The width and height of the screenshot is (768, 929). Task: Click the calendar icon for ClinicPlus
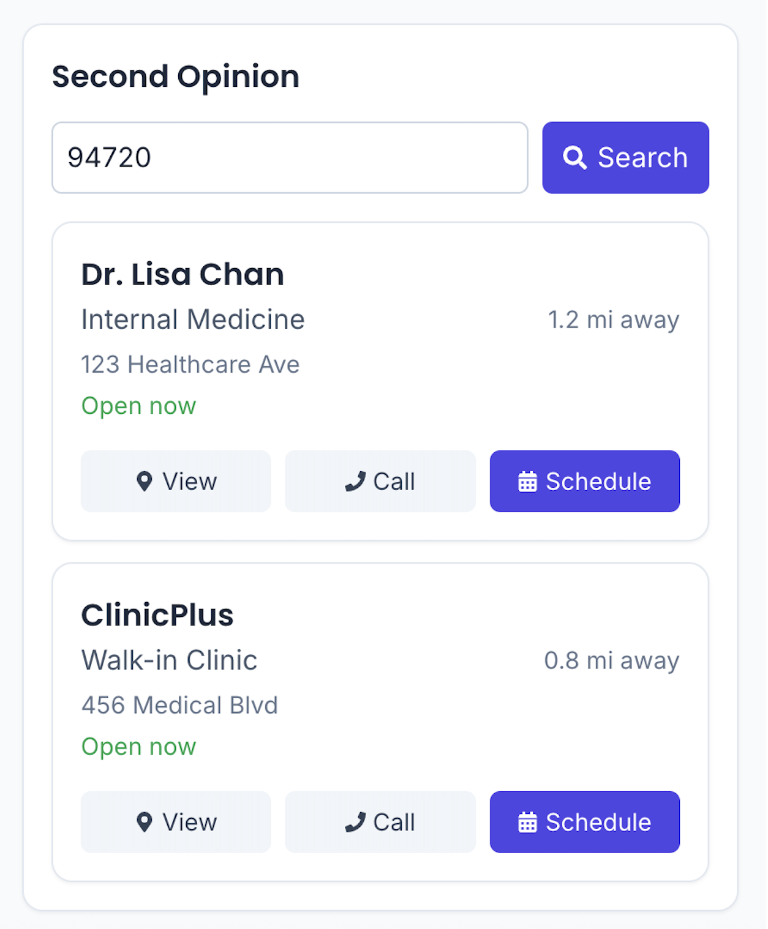527,823
